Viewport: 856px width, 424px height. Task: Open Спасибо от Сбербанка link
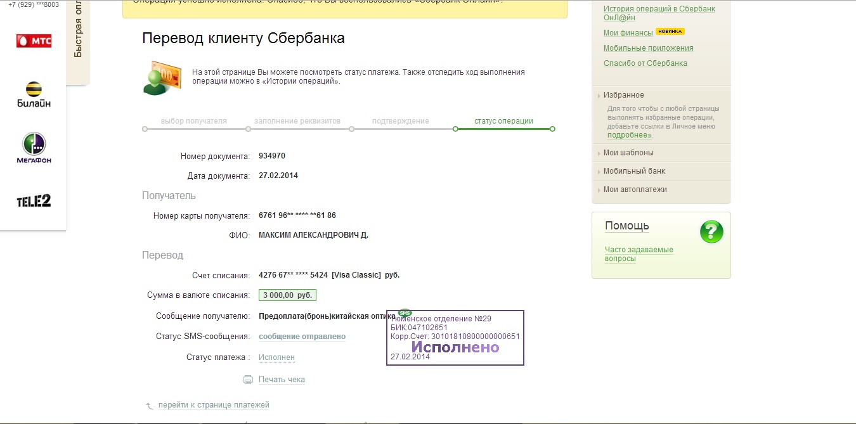645,63
